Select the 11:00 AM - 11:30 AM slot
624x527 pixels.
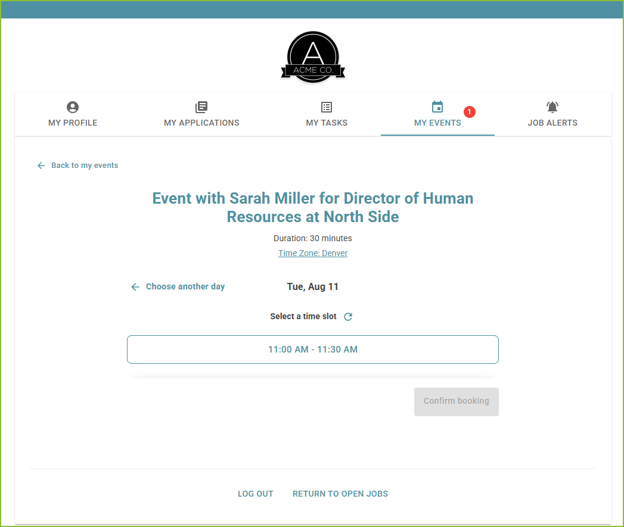click(313, 350)
